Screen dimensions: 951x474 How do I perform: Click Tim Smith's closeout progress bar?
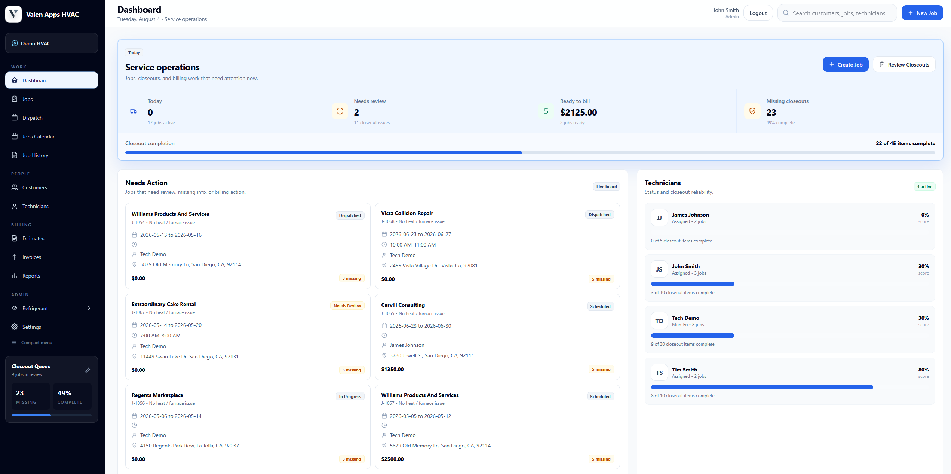coord(790,387)
